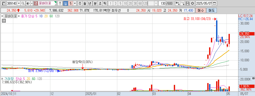Click the 매도 sell button
The image size is (255, 96).
[211, 11]
